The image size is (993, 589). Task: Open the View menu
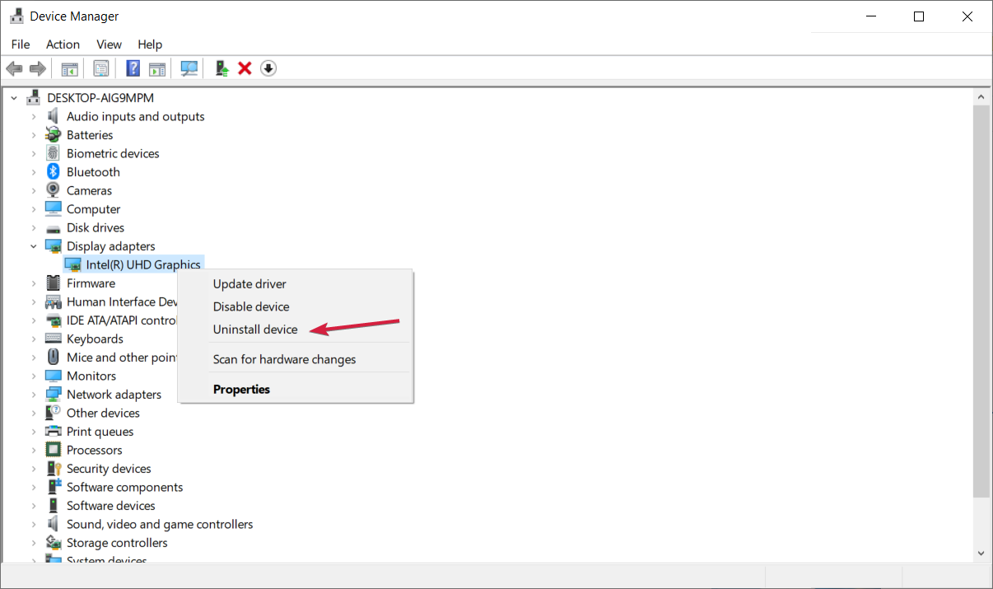point(109,44)
